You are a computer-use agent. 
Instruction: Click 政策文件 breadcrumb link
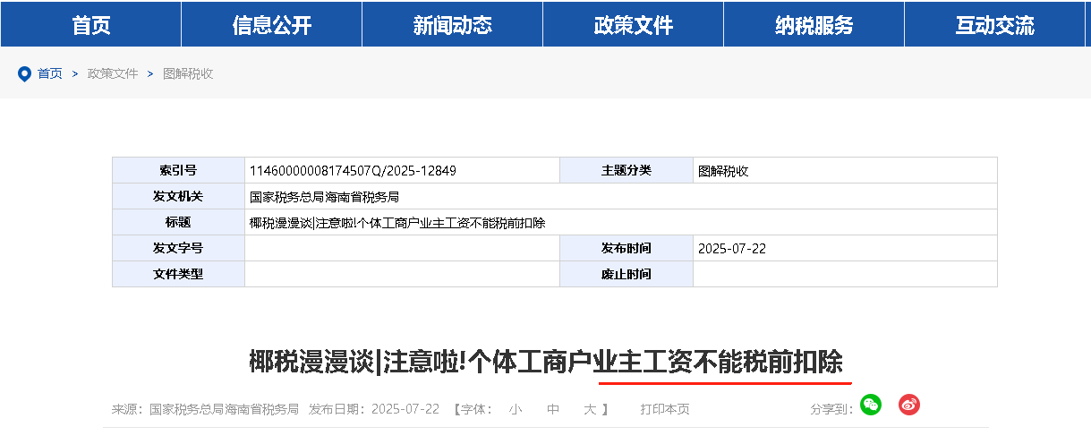113,74
